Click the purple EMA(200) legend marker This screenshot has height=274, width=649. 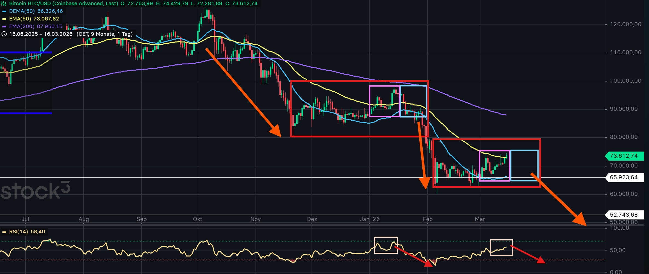(4, 27)
